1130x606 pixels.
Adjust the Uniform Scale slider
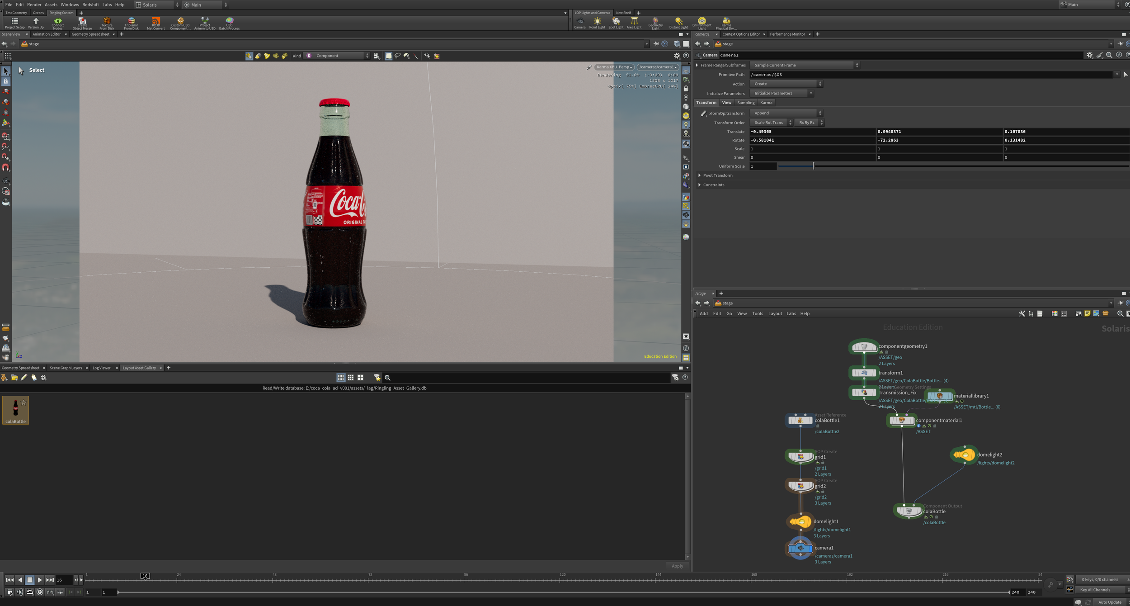point(813,166)
